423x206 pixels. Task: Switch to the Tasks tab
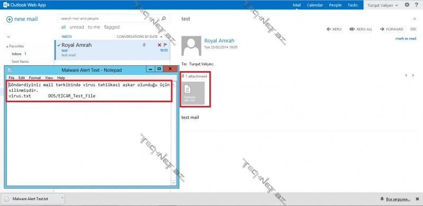click(353, 5)
